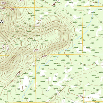Click the 1850 contour elevation label
This screenshot has height=103, width=103.
click(21, 1)
